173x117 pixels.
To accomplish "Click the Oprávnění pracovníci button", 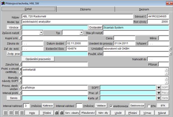I will 38,59.
